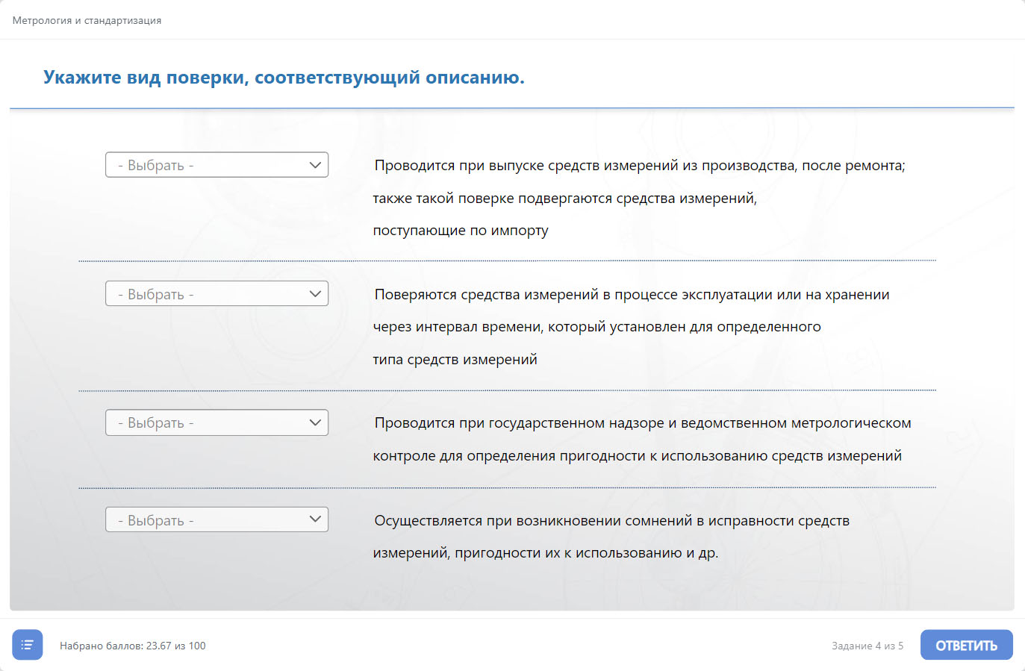Click description starting with Осуществляется при возникновении

click(611, 521)
